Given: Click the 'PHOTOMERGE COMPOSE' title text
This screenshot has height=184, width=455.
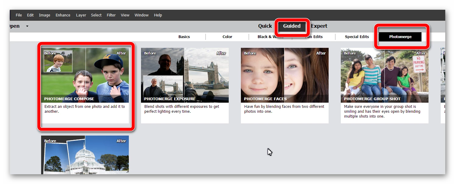Looking at the screenshot, I should (x=69, y=99).
